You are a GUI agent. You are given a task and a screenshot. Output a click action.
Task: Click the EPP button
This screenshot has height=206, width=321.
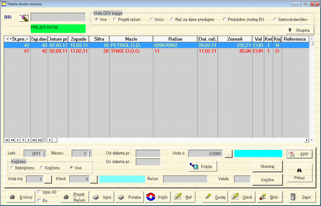[299, 154]
